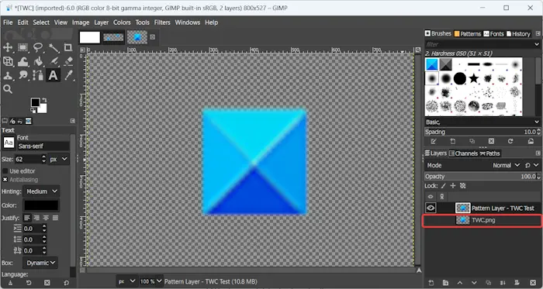This screenshot has width=543, height=289.
Task: Select the Free Select lasso tool
Action: point(38,47)
